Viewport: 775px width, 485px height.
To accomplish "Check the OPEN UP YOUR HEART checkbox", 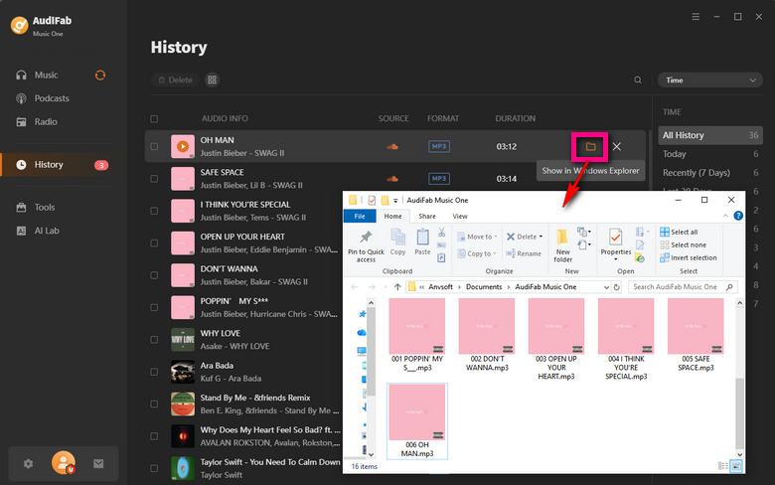I will click(154, 243).
